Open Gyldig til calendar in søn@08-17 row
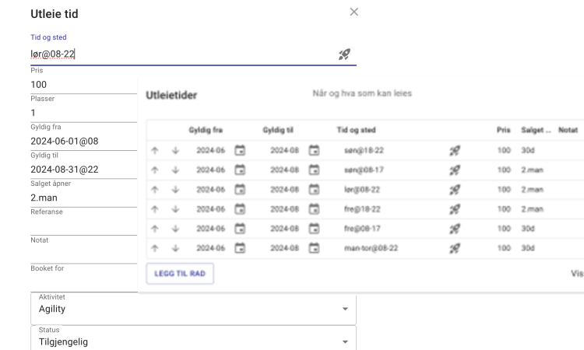This screenshot has height=350, width=584. (314, 170)
